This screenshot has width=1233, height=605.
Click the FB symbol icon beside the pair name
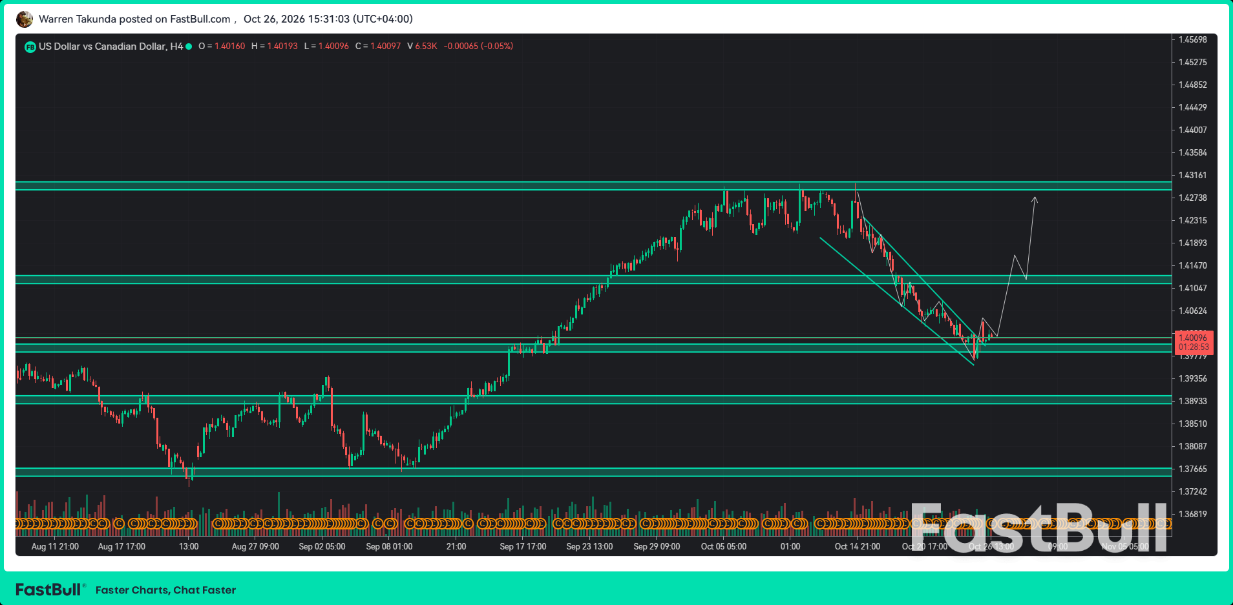pos(30,46)
